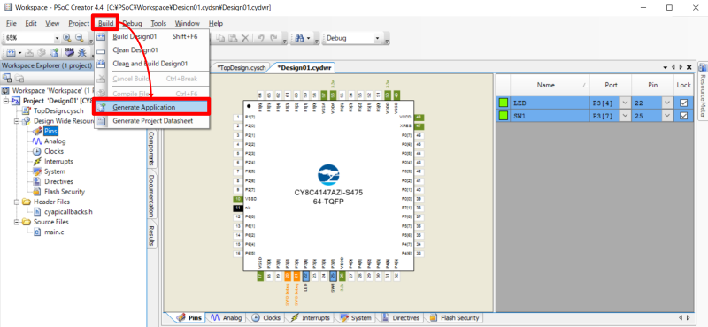
Task: Close the Design01.cydwr document with the X
Action: click(689, 67)
